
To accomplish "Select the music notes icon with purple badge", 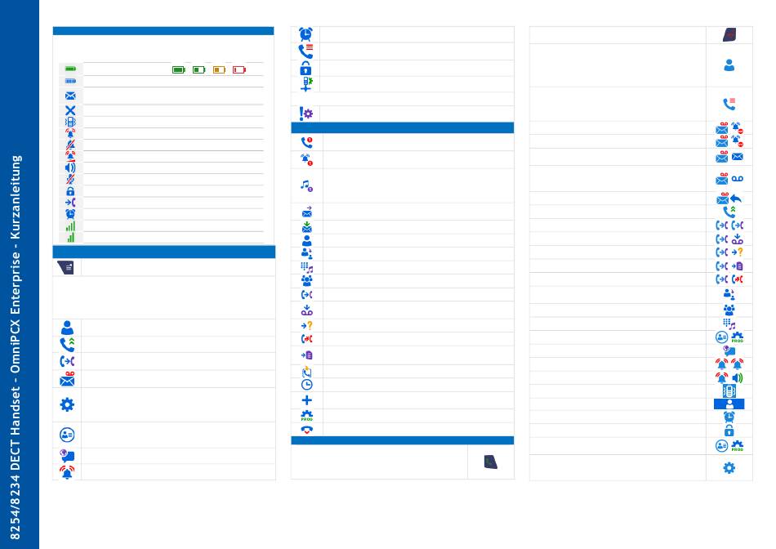I will [x=307, y=185].
